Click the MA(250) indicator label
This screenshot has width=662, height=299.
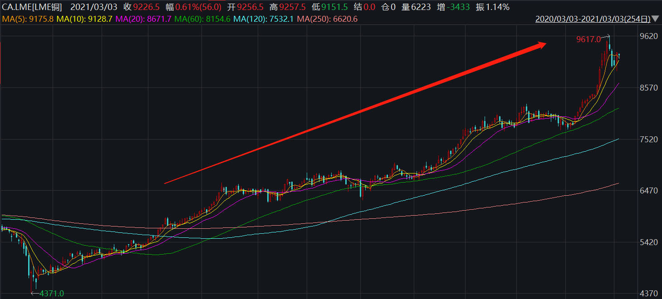tap(328, 19)
